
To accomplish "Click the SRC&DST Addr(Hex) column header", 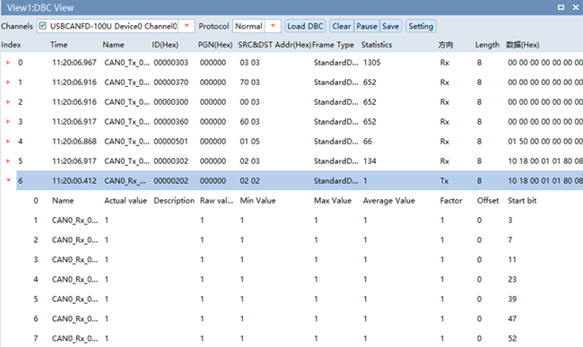I will click(x=274, y=45).
